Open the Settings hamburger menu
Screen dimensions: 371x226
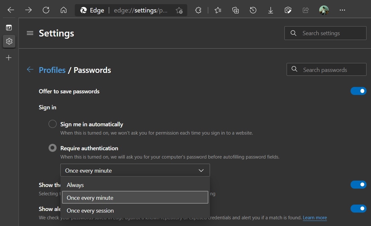30,33
